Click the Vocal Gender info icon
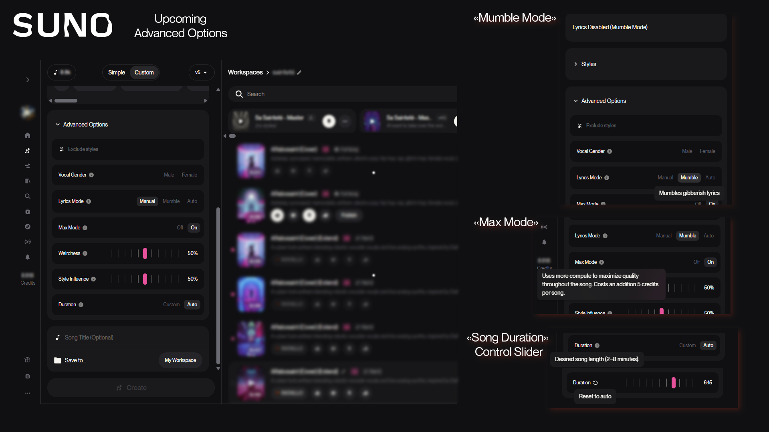Screen dimensions: 769x432 point(91,175)
